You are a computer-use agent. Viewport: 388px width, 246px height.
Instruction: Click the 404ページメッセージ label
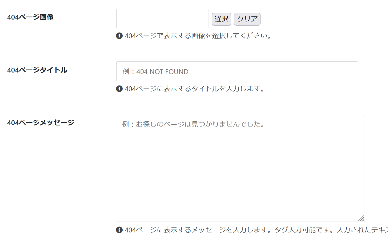coord(41,123)
